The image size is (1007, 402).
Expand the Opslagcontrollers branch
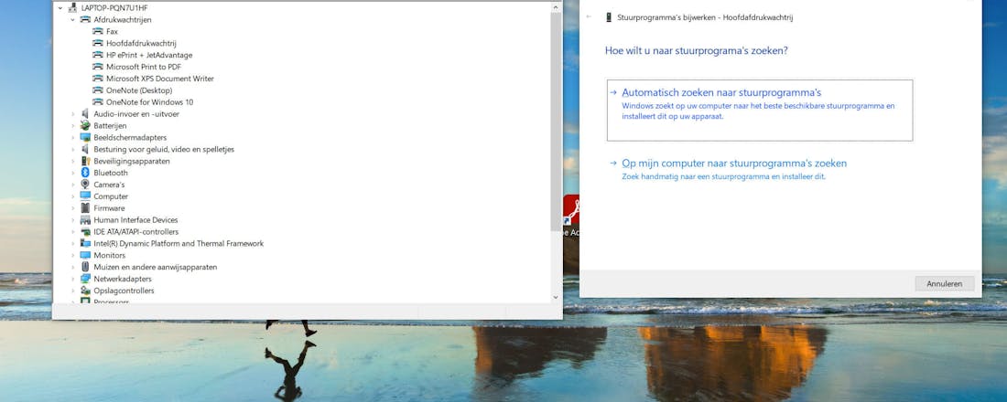(72, 291)
